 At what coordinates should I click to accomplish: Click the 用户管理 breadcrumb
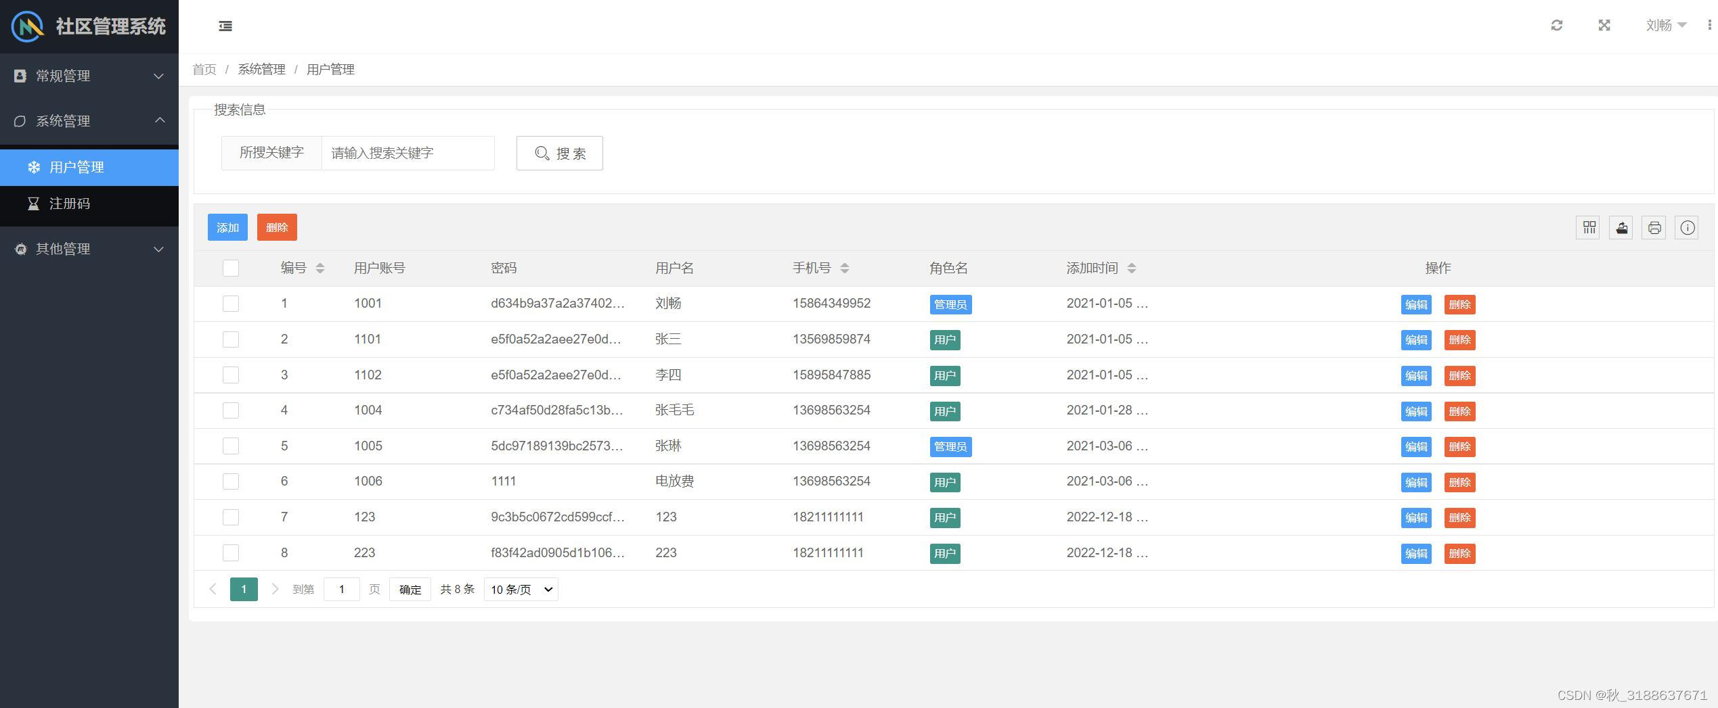pos(330,70)
